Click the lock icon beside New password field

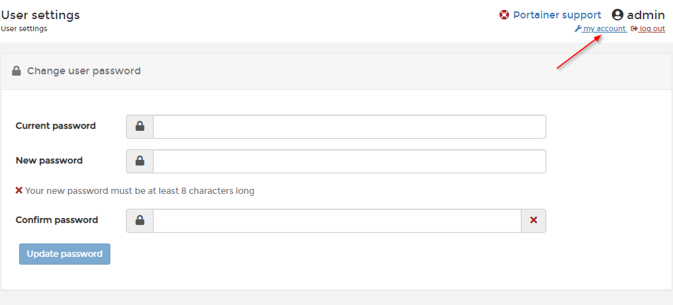pos(140,161)
